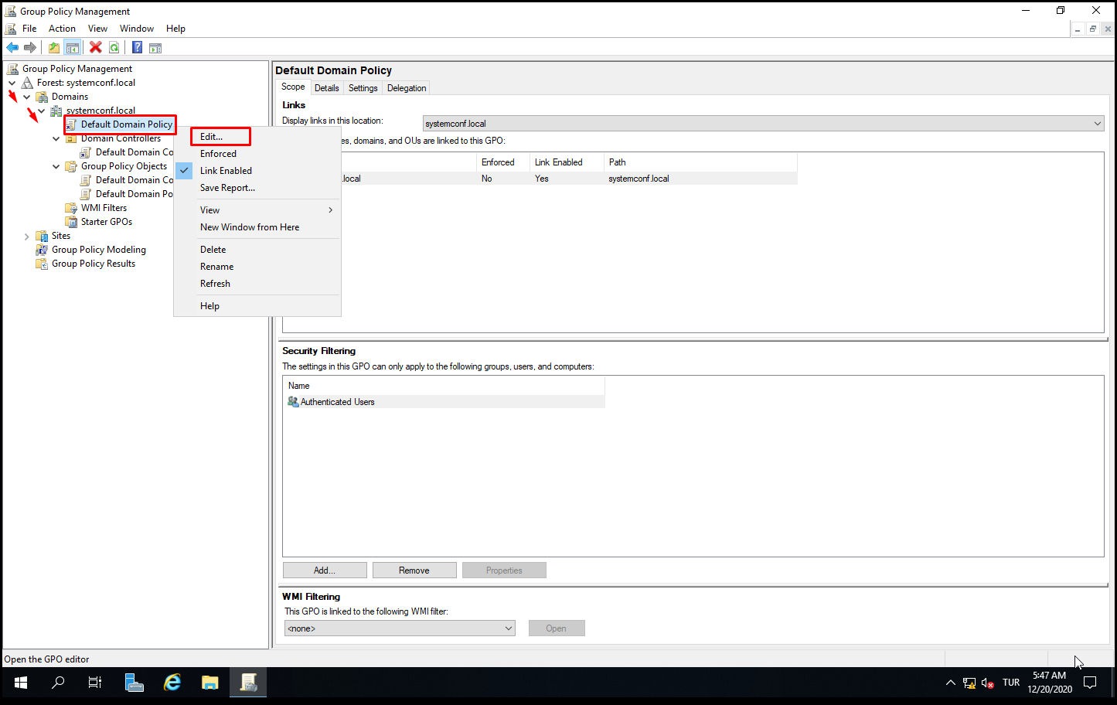Sort links by the Link Enabled column header

click(567, 162)
